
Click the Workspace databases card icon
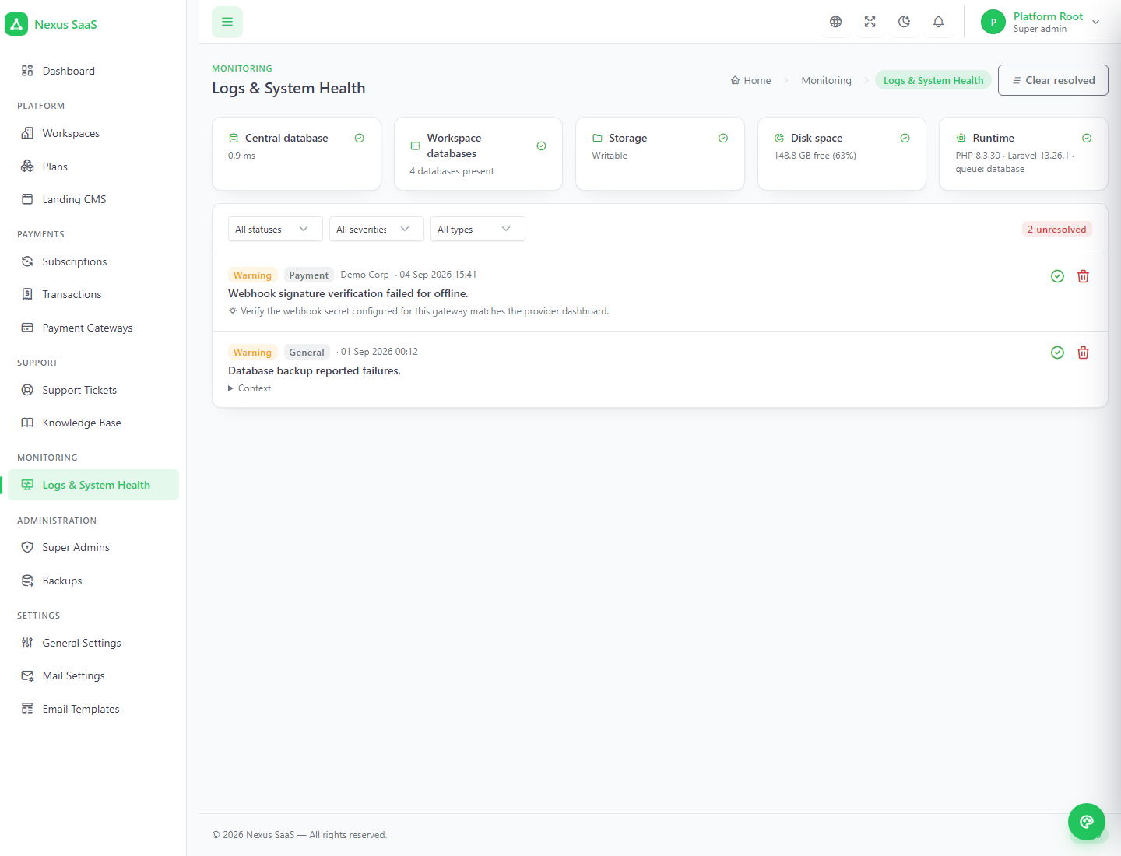tap(415, 146)
